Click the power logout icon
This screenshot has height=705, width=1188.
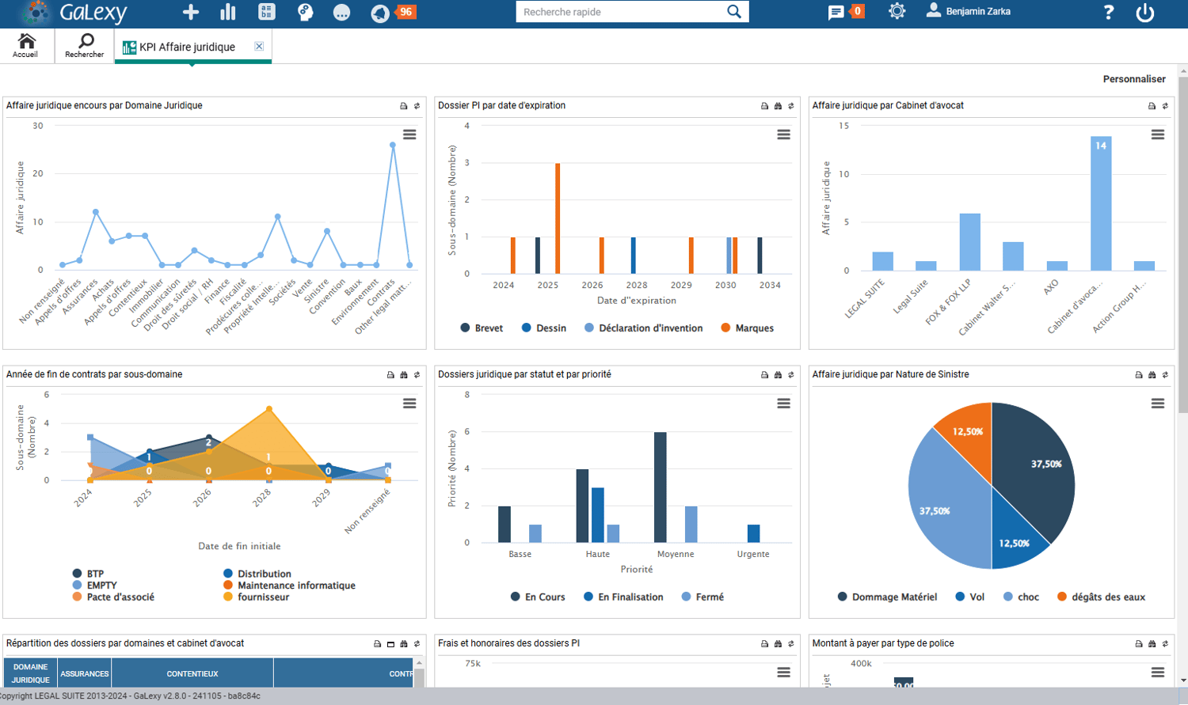pyautogui.click(x=1144, y=13)
